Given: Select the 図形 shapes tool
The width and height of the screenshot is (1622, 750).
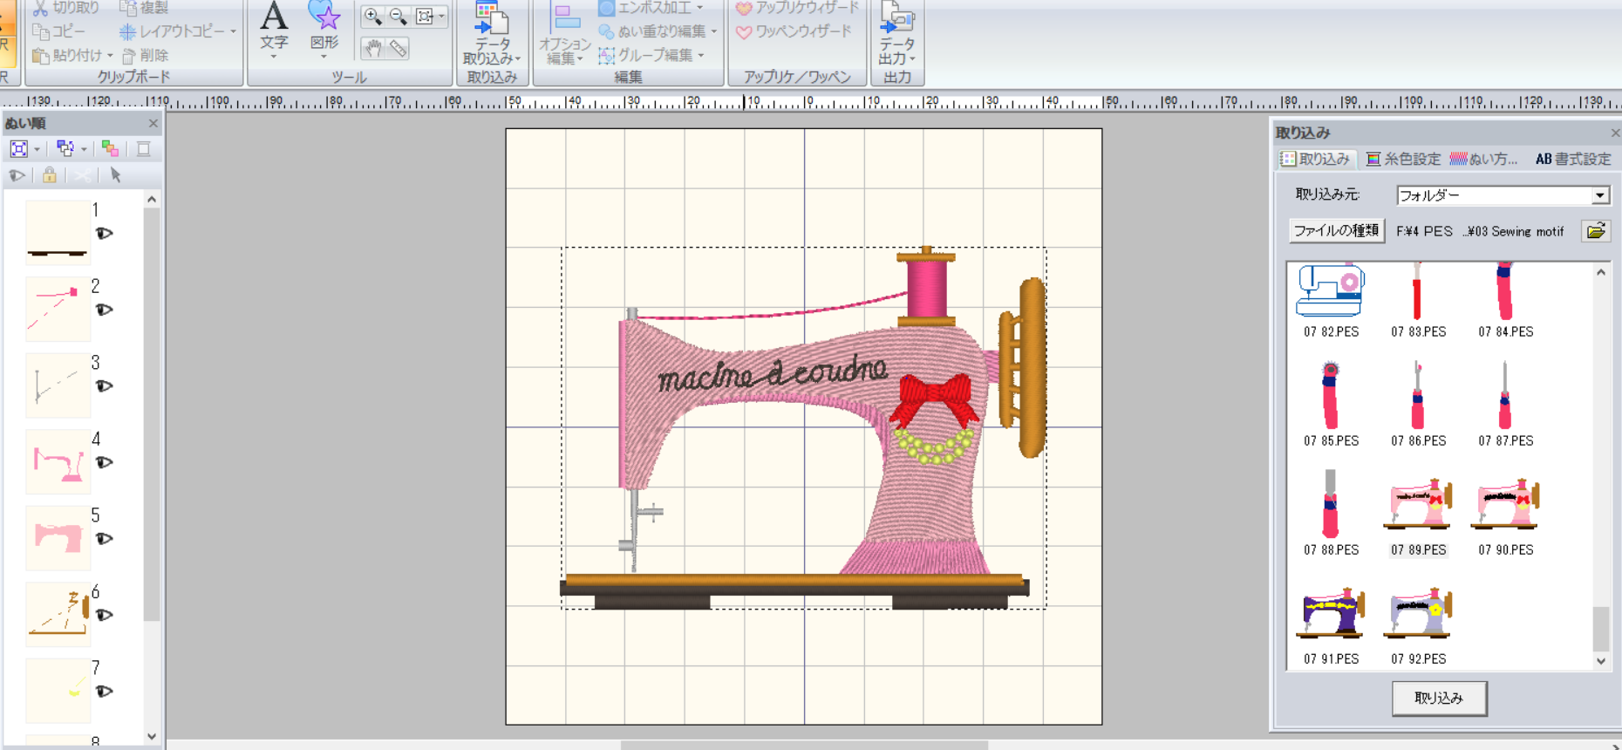Looking at the screenshot, I should click(x=324, y=29).
